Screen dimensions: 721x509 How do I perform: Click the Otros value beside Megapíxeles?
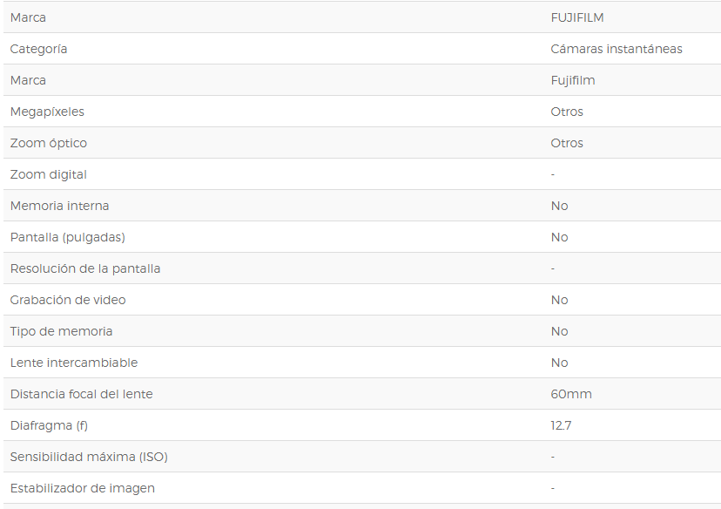coord(567,112)
